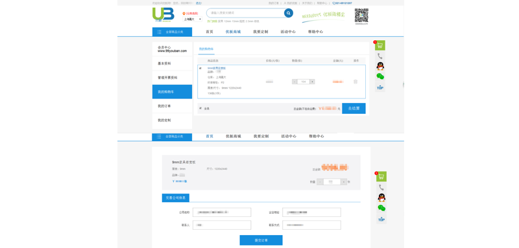Click phone icon beside the order form

[381, 187]
